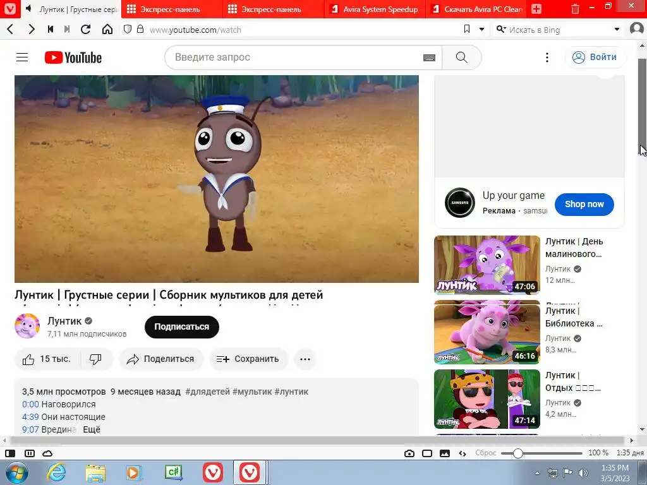This screenshot has width=647, height=485.
Task: Open the Samsung ad logo
Action: (460, 203)
